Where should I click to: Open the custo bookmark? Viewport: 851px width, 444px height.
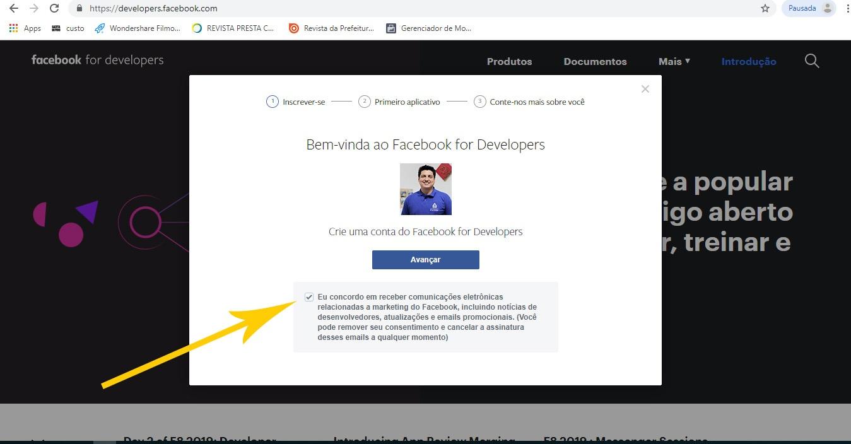pos(67,28)
